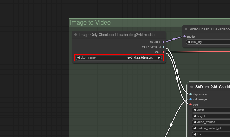
Task: Click the model input socket on VideoLinearCFGGuidance
Action: pyautogui.click(x=185, y=37)
